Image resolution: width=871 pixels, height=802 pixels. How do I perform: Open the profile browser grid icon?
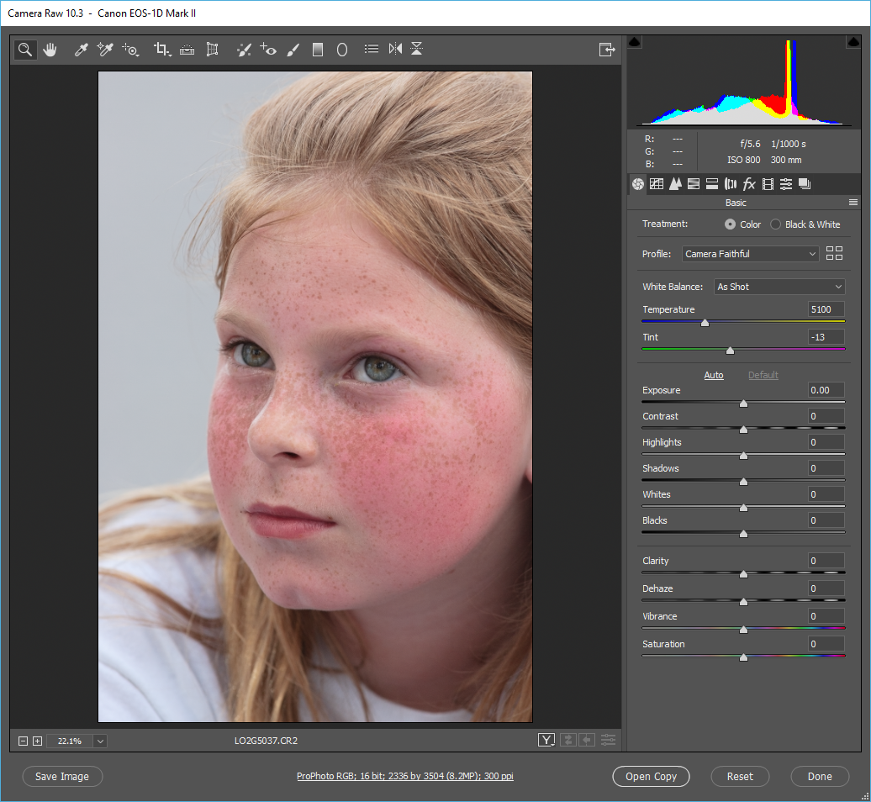tap(834, 253)
